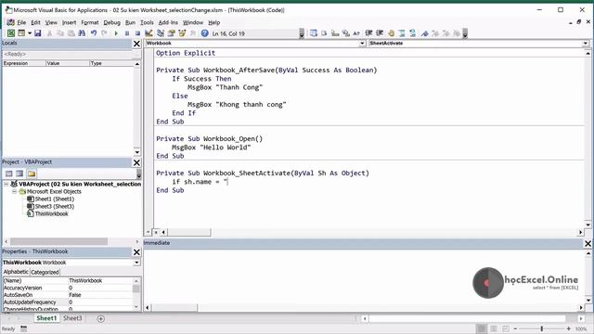Click the Quick Info icon
Viewport: 594px width, 334px height.
click(335, 33)
